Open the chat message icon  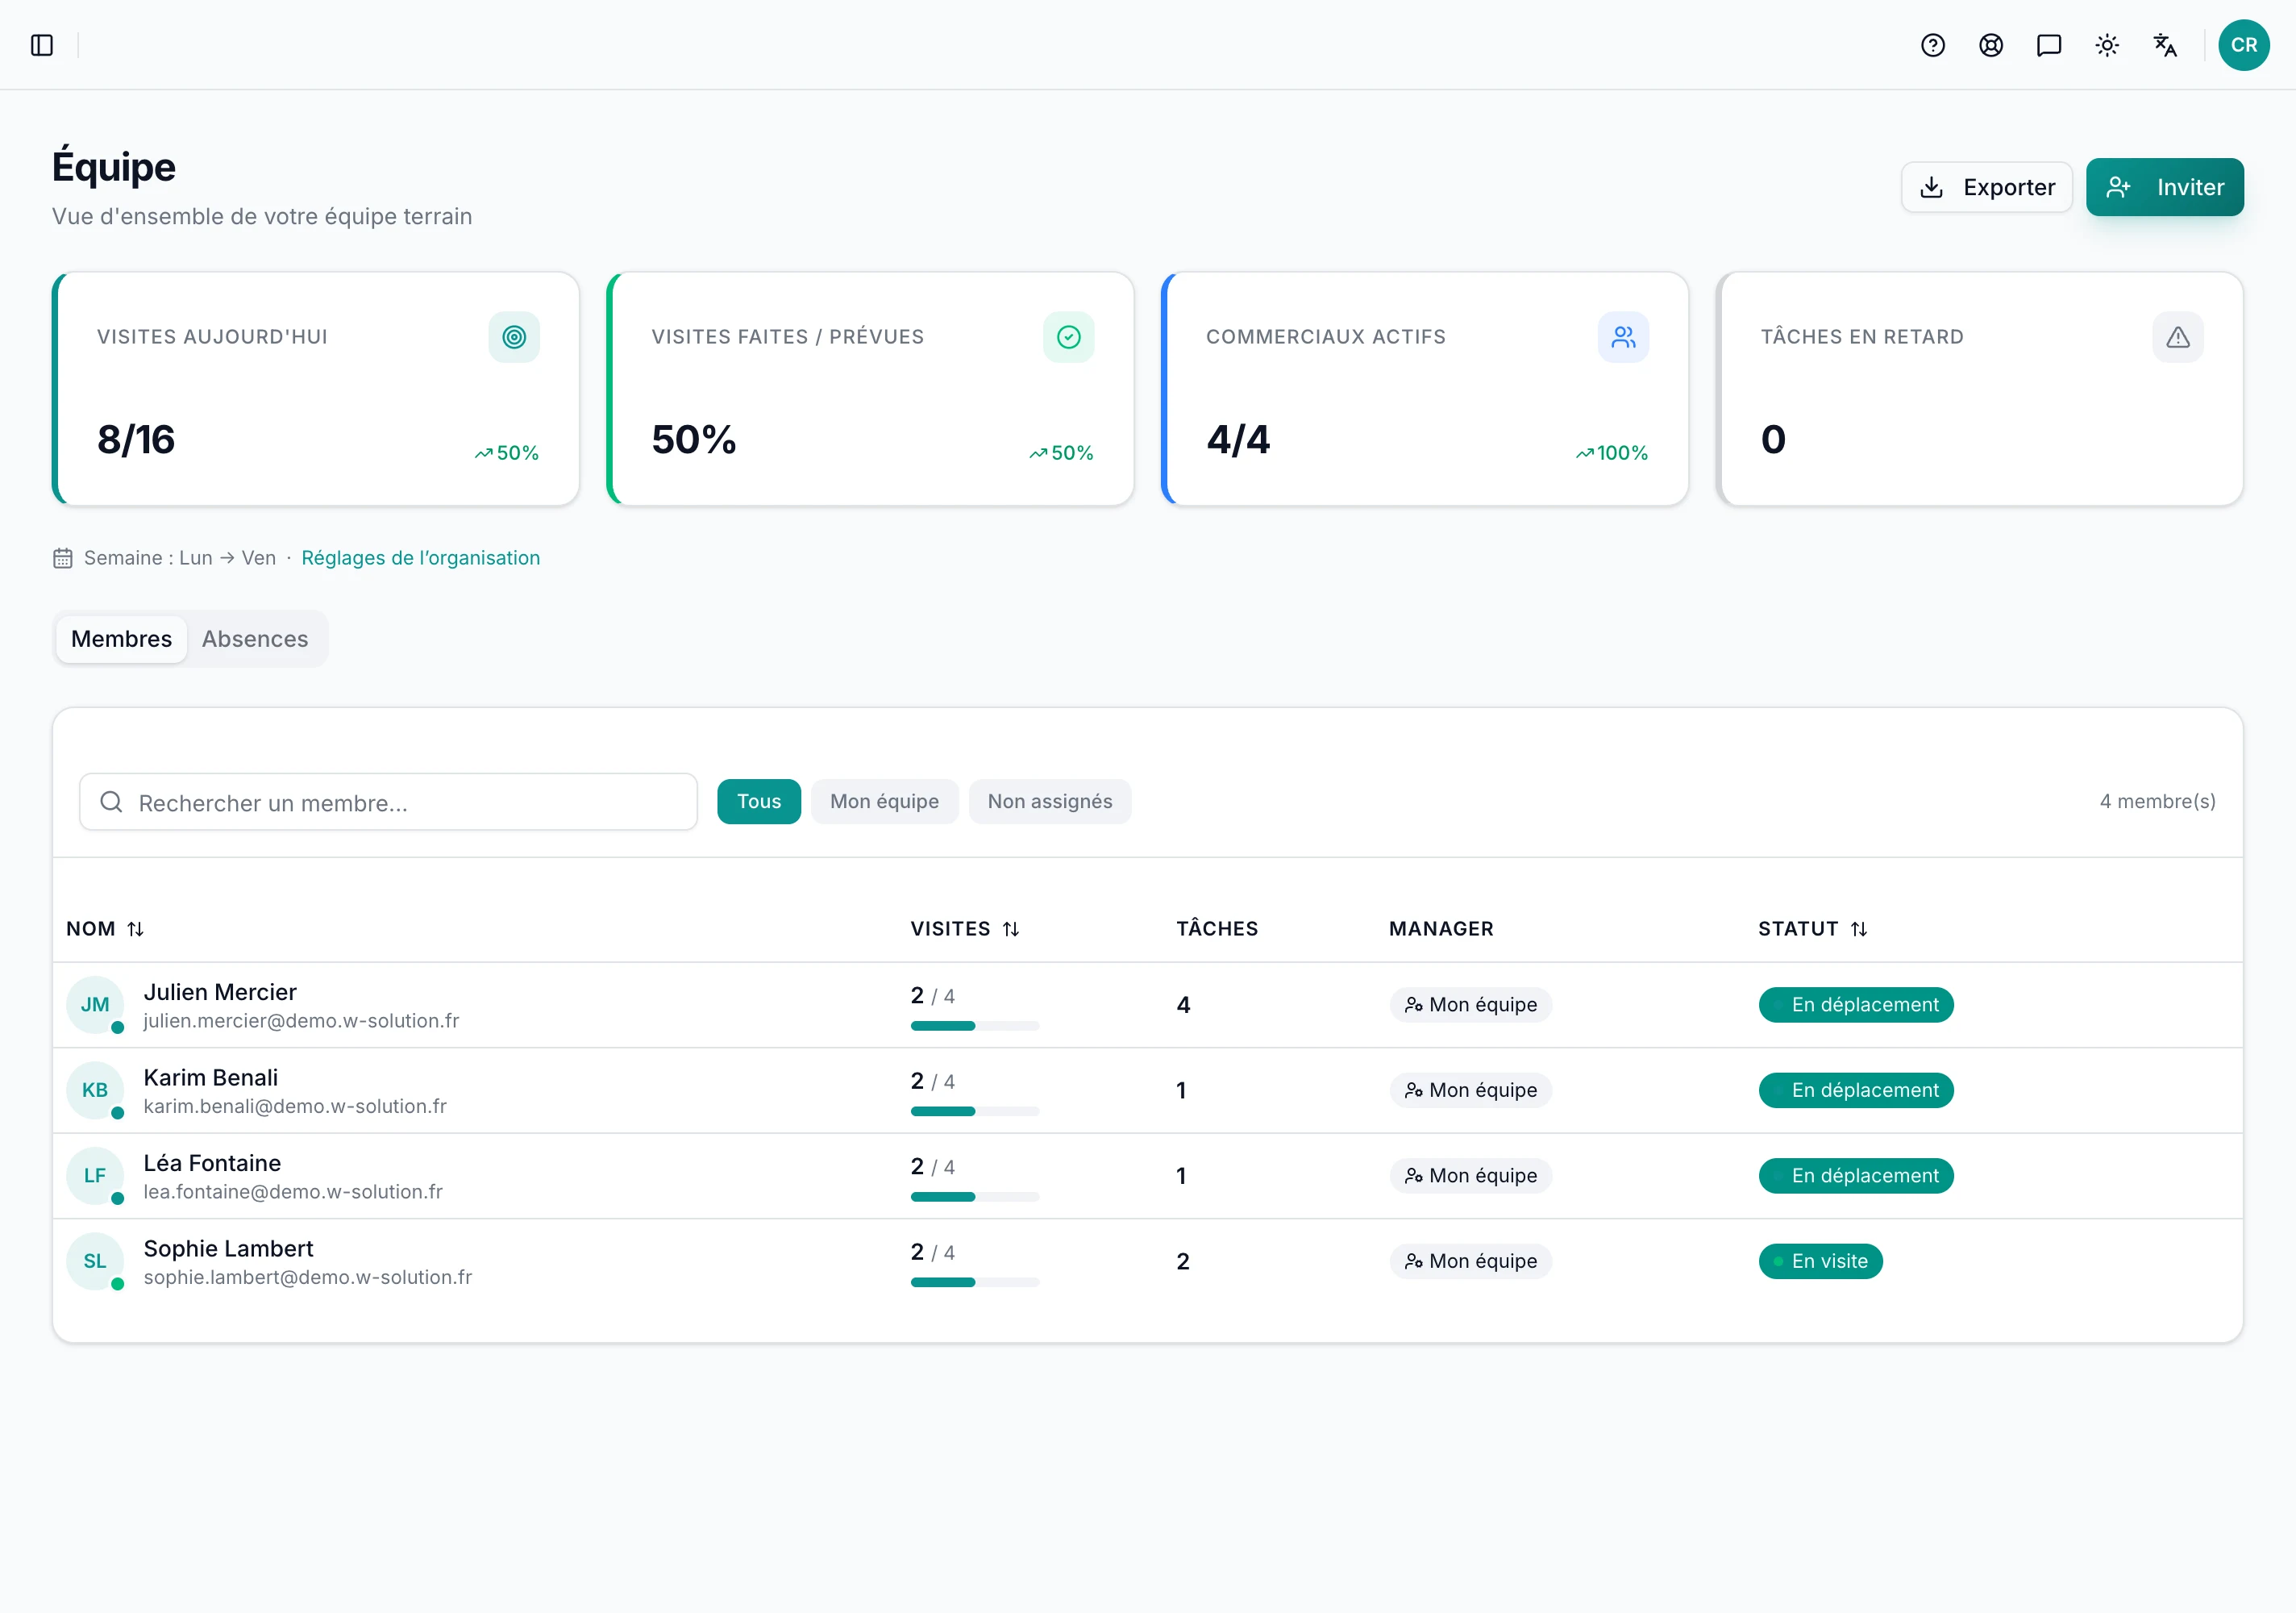click(2049, 45)
